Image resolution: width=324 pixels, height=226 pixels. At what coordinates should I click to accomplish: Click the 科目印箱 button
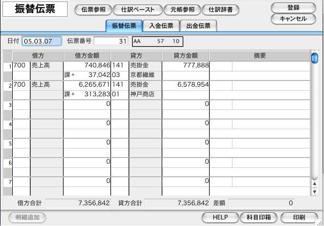tap(258, 217)
